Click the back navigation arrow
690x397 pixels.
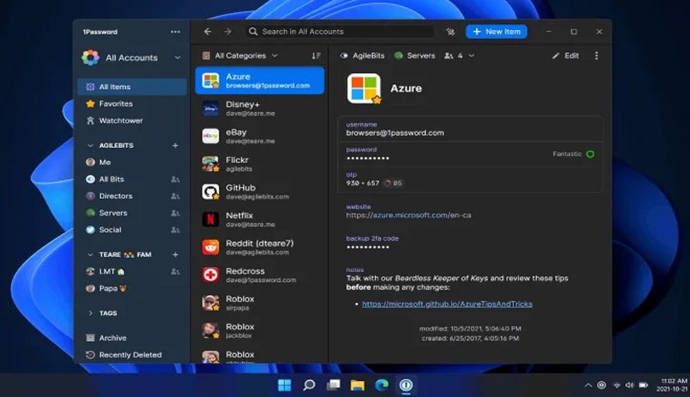208,31
